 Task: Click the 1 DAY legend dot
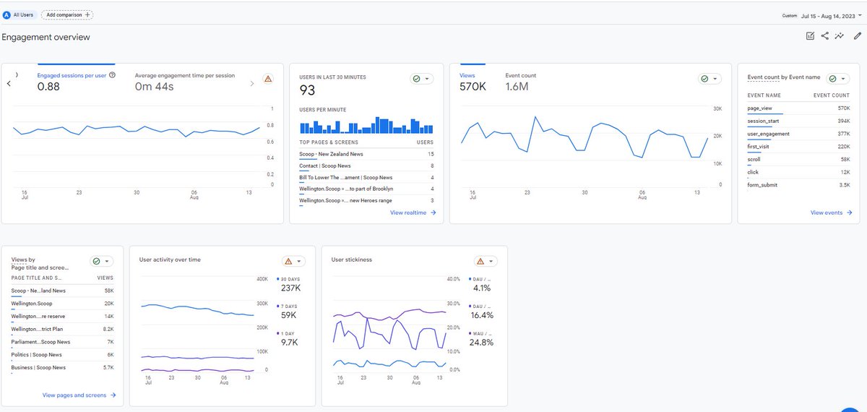[x=277, y=333]
